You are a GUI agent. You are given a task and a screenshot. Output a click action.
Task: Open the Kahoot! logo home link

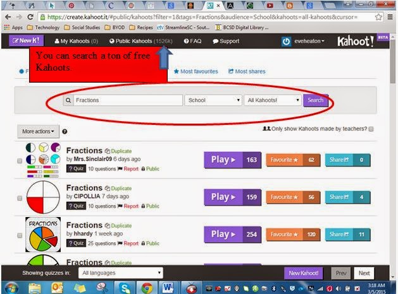[356, 41]
